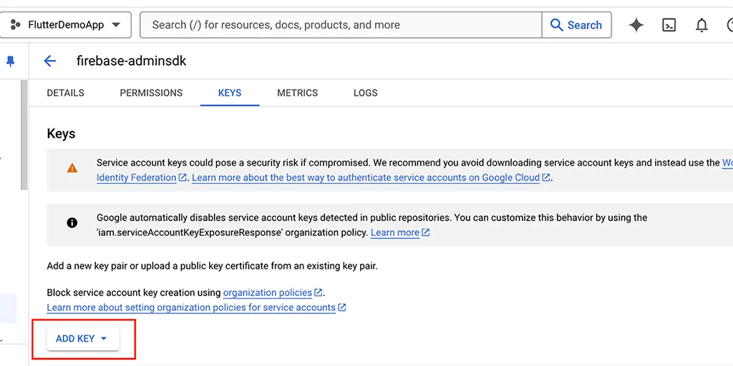Open the METRICS tab
This screenshot has width=733, height=366.
click(x=297, y=93)
